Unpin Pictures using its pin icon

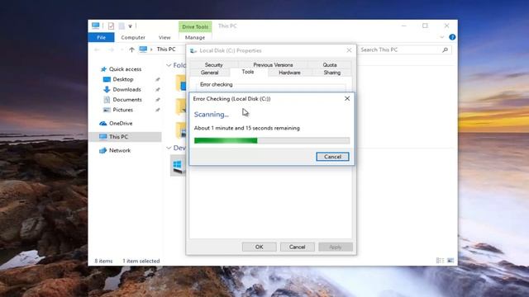coord(158,110)
